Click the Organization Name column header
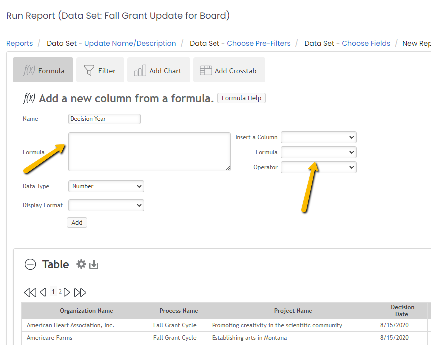This screenshot has height=345, width=431. pyautogui.click(x=85, y=311)
